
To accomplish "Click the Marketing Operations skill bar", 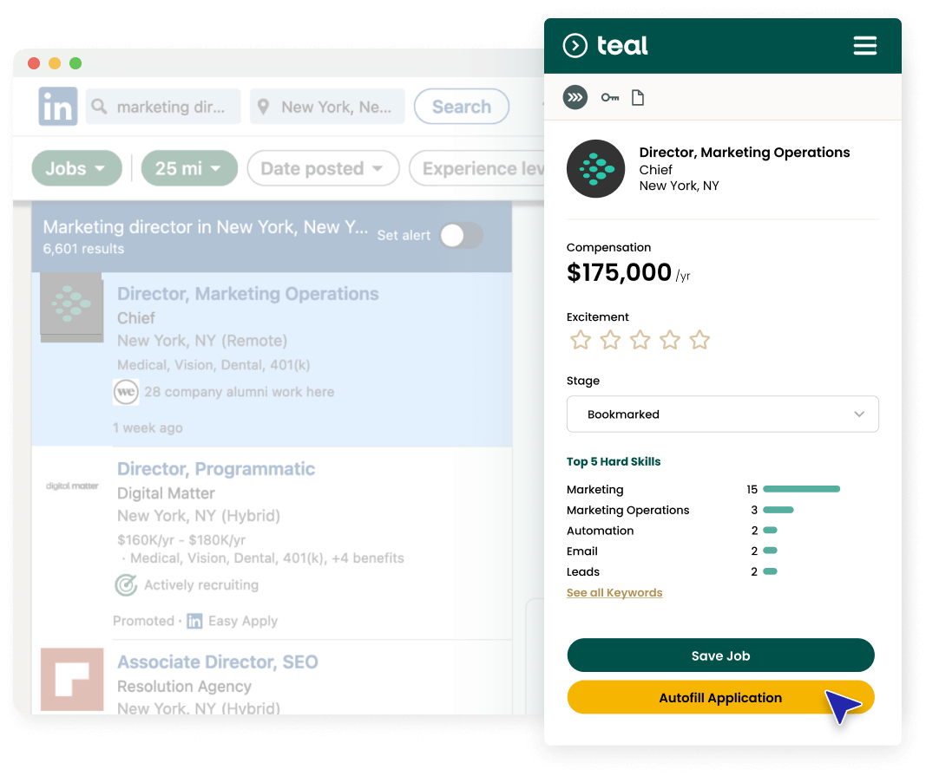I will click(778, 510).
